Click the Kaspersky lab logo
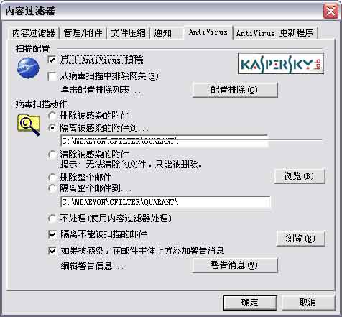342x317 pixels. [281, 64]
